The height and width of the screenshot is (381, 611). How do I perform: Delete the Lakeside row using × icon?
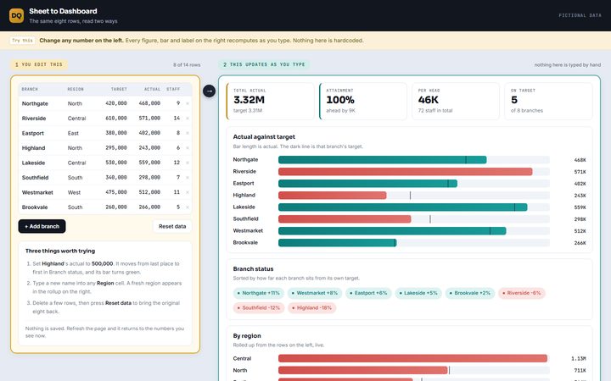coord(188,163)
